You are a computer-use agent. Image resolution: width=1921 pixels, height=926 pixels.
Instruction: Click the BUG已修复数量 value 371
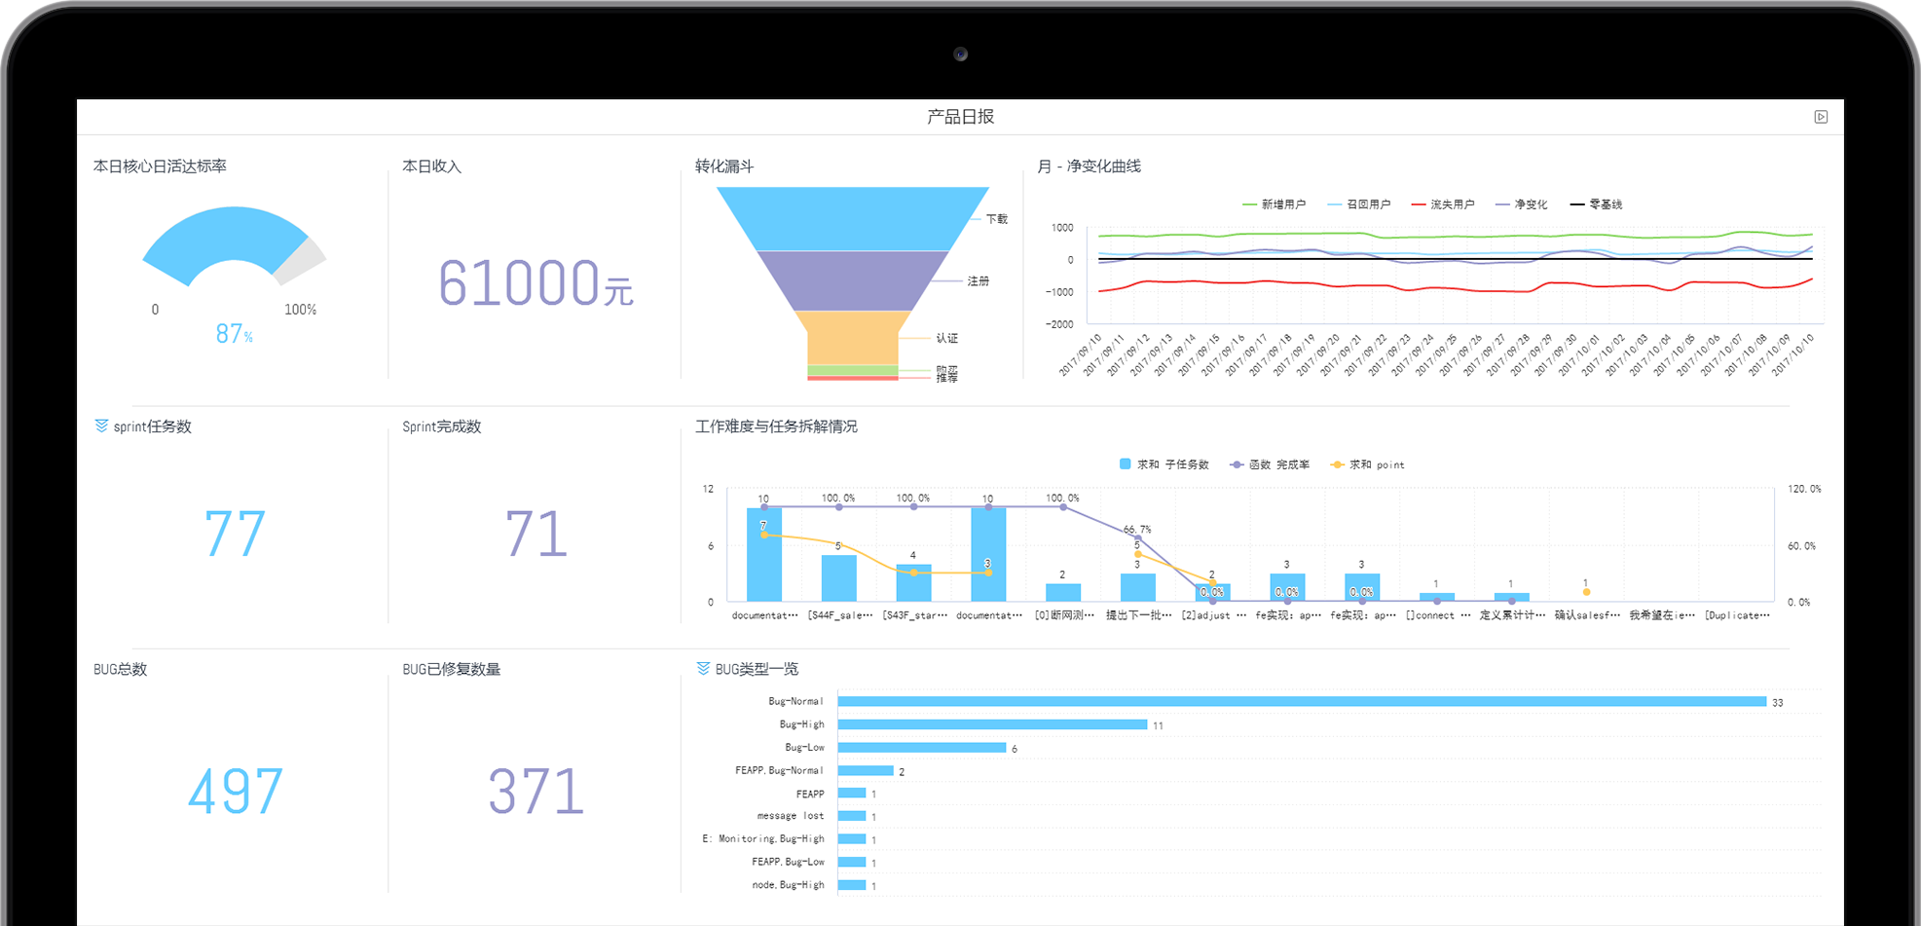click(536, 791)
